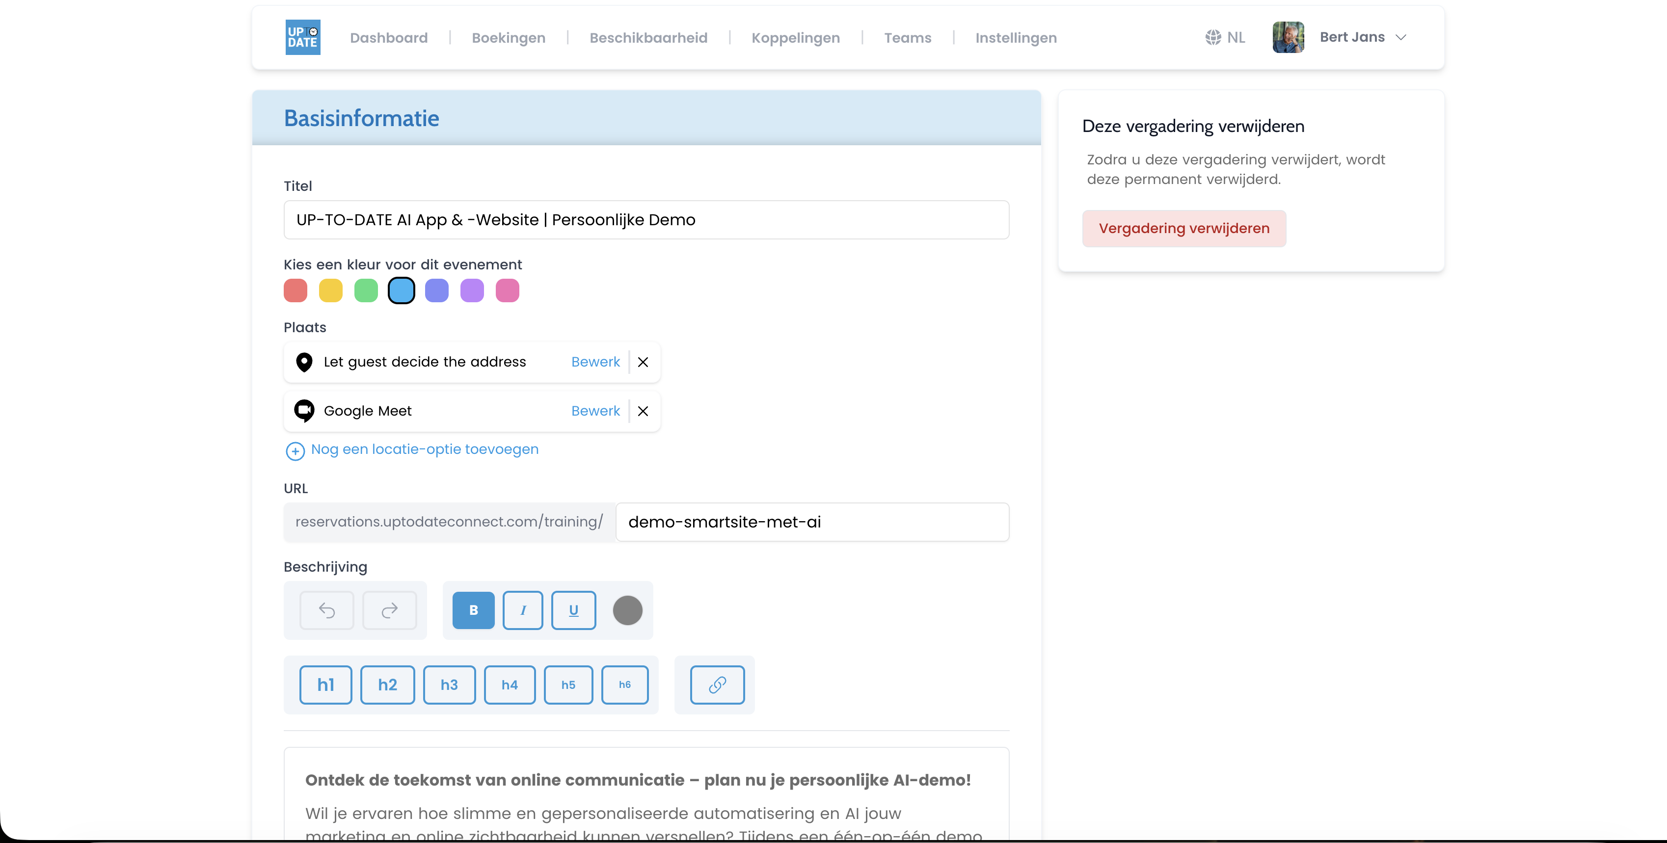Open the Koppelingen menu item
This screenshot has width=1667, height=843.
795,37
